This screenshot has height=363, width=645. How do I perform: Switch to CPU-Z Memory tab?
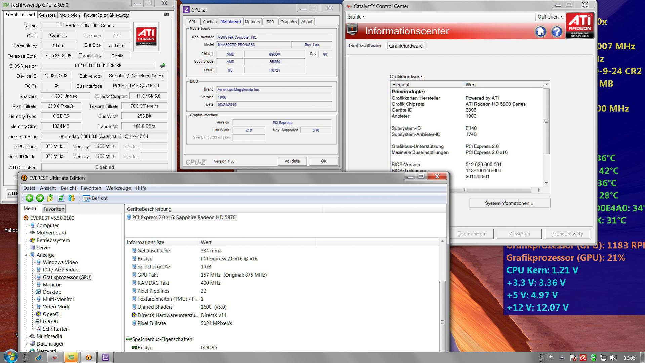[252, 22]
